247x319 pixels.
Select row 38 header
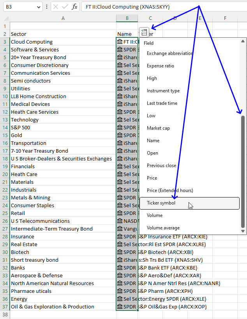pyautogui.click(x=5, y=315)
